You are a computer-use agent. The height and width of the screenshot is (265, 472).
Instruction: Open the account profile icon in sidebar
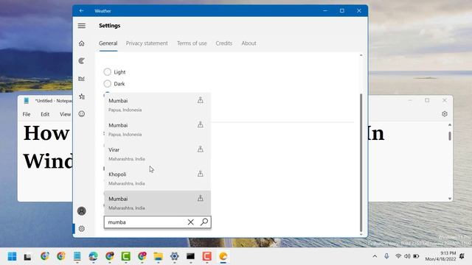coord(82,211)
